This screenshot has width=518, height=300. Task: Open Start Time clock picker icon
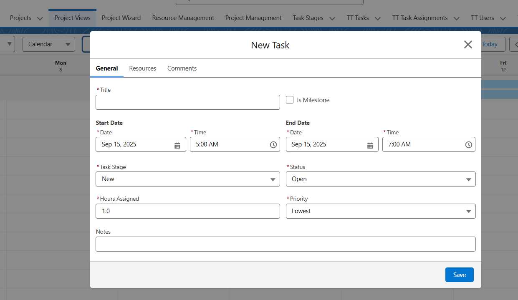273,145
